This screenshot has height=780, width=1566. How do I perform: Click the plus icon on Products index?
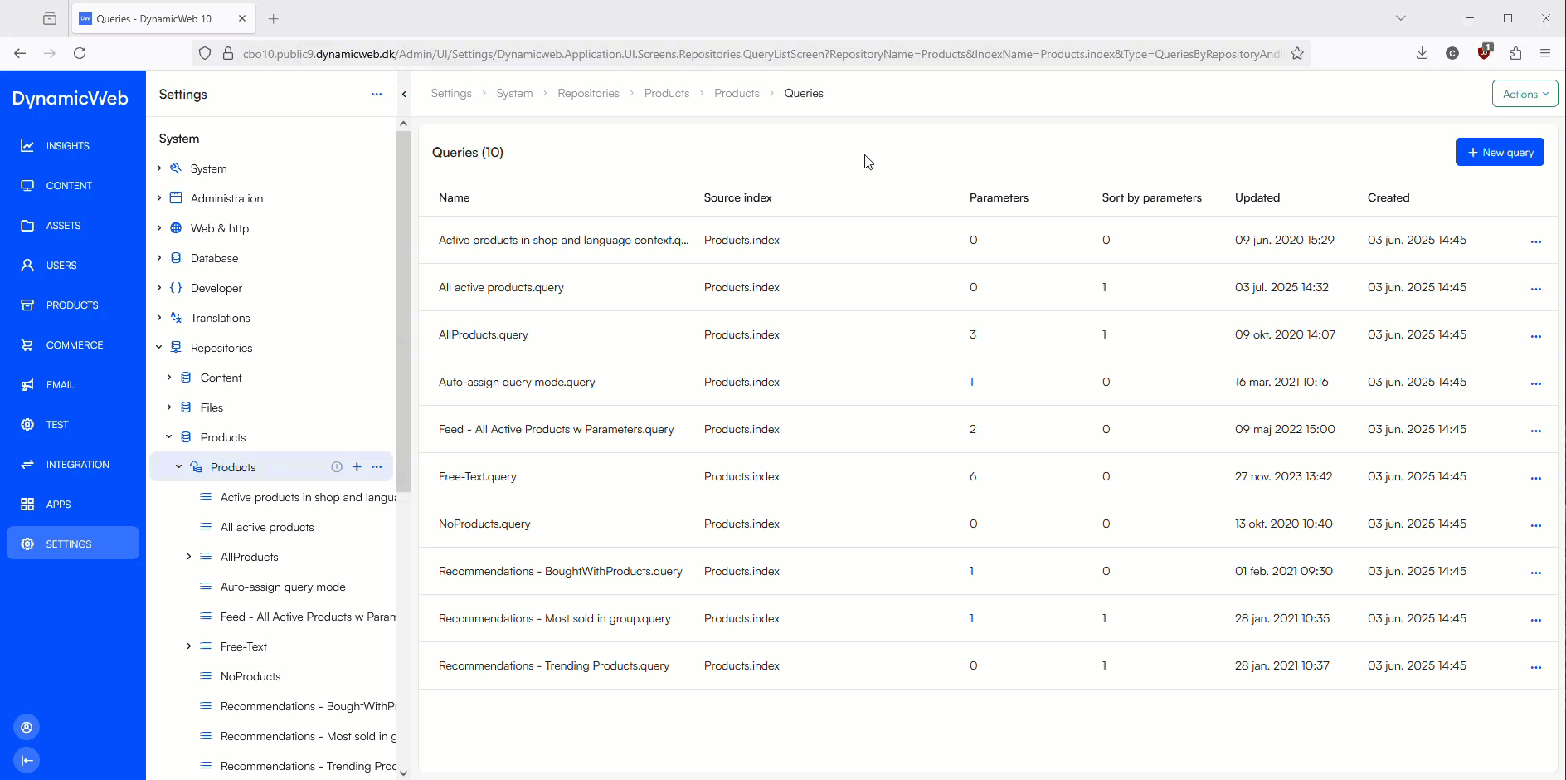(357, 467)
